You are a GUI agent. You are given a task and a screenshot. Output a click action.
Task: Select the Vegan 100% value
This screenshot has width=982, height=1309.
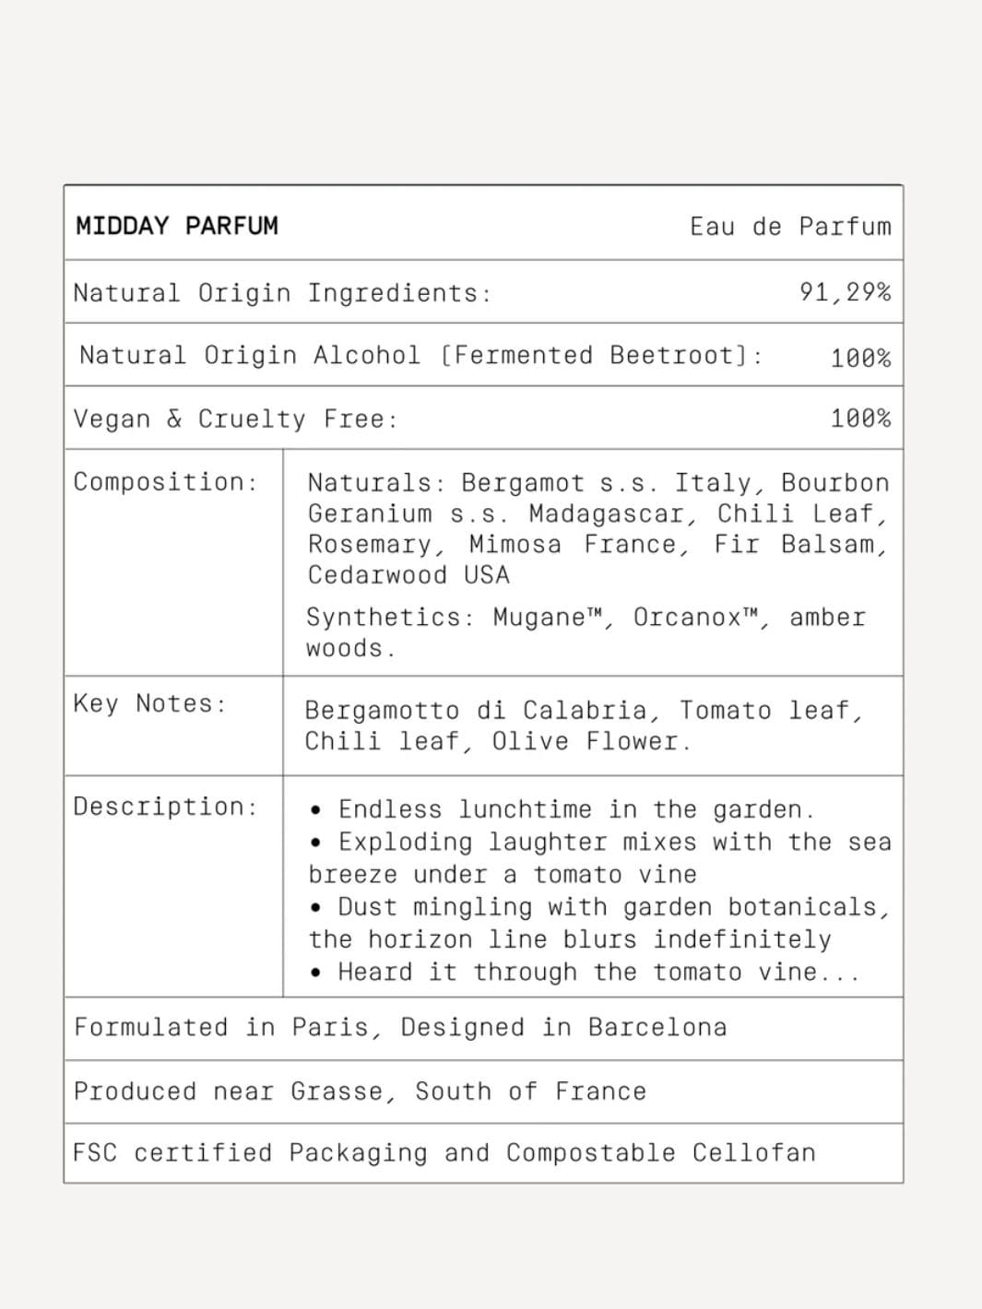coord(860,419)
